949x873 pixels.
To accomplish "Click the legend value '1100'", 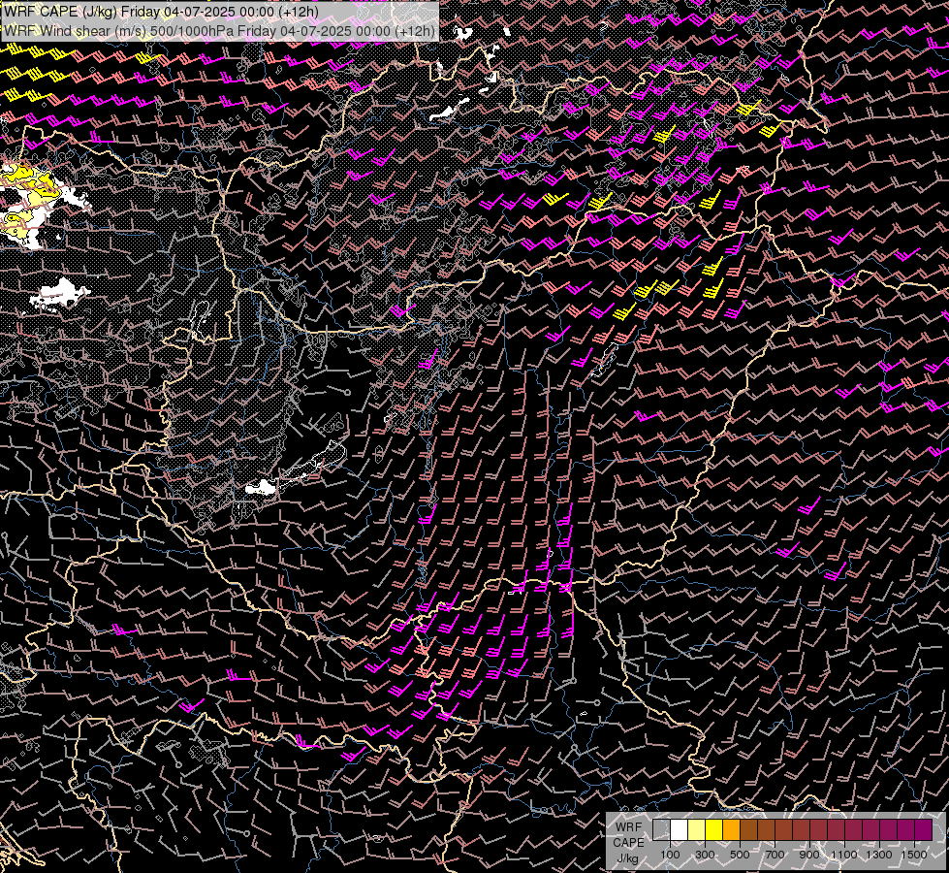I will tap(843, 855).
